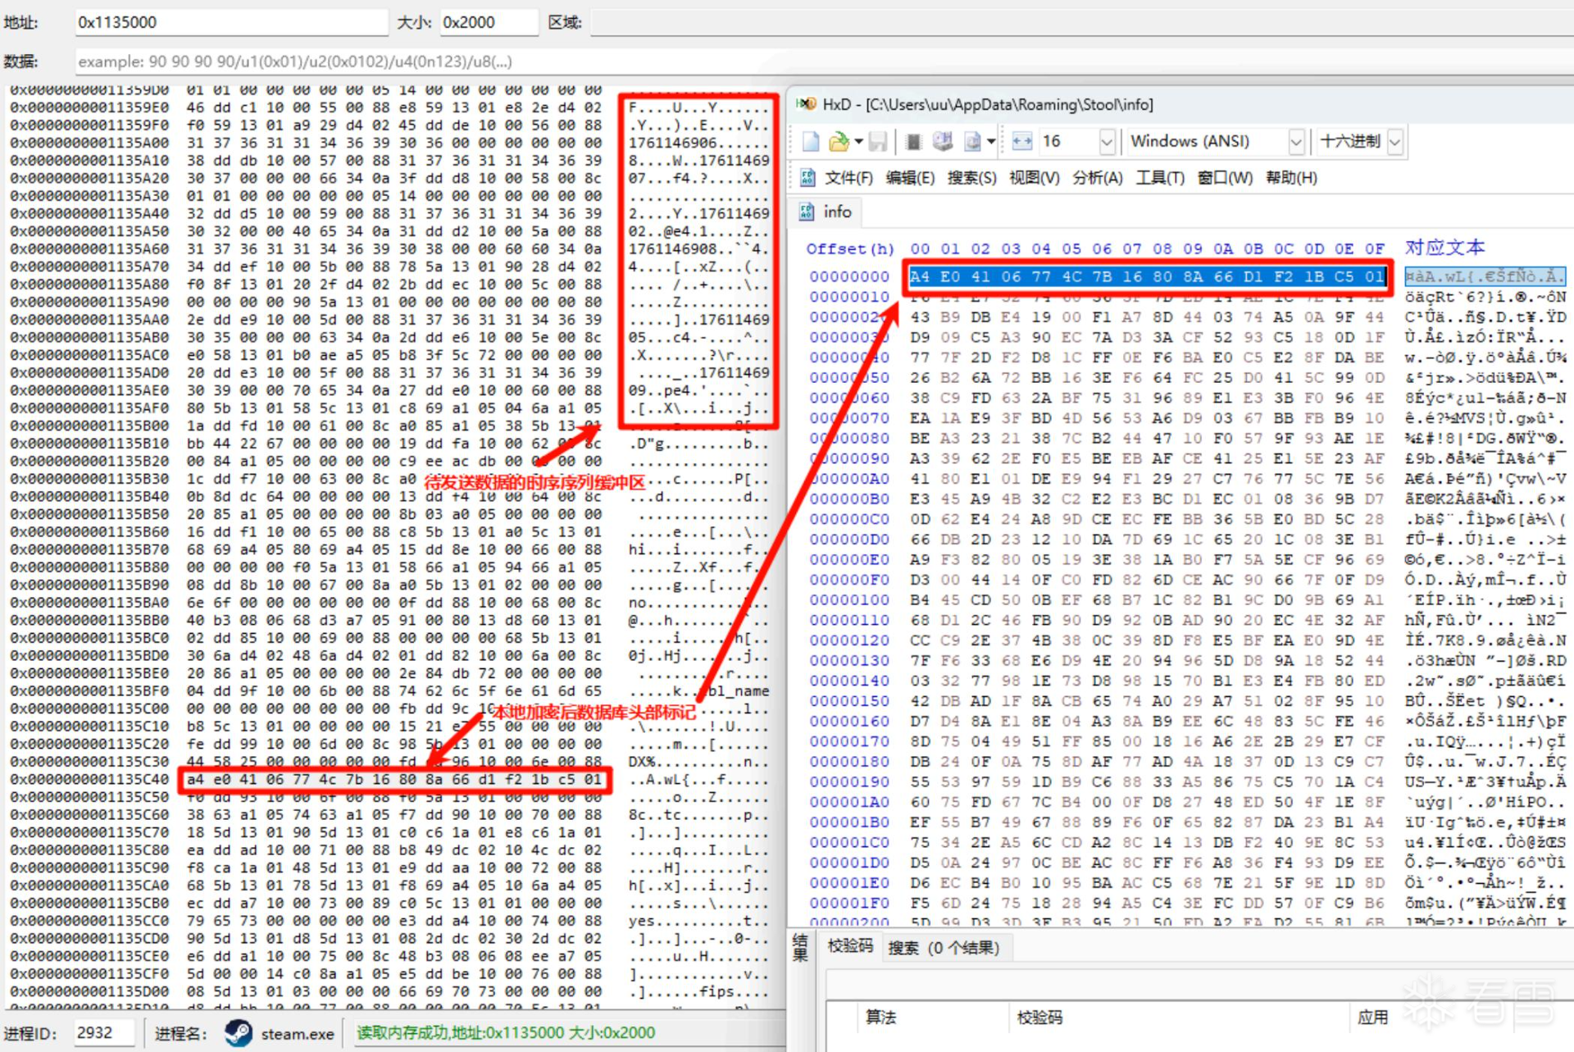Click the document icon beside the File menu
Screen dimensions: 1574x1052
[x=807, y=178]
